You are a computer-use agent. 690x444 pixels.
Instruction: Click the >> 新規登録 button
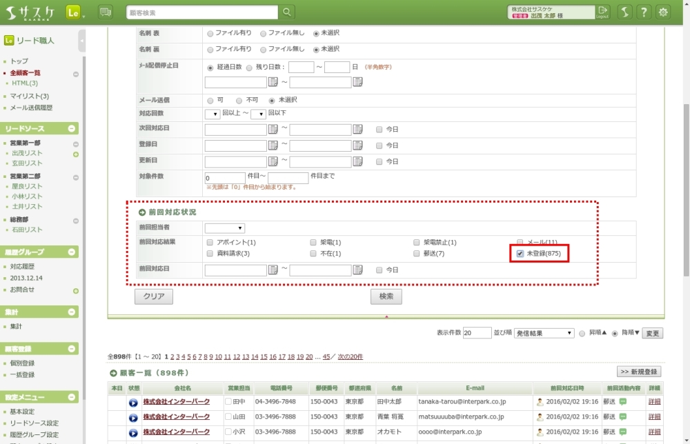click(639, 372)
